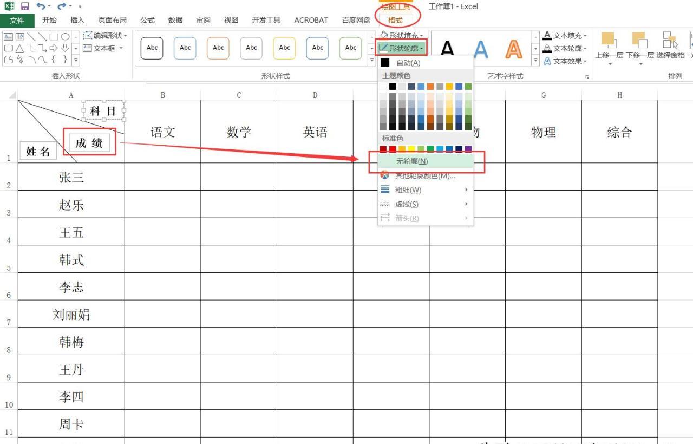Open the Selection Pane
Screen dimensions: 693x444
pos(670,45)
